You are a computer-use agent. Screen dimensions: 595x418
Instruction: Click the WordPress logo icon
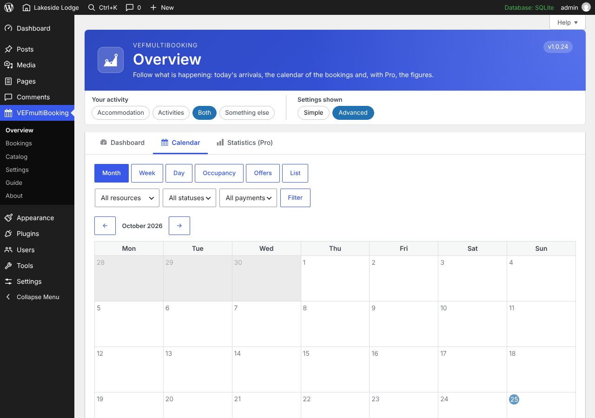9,7
